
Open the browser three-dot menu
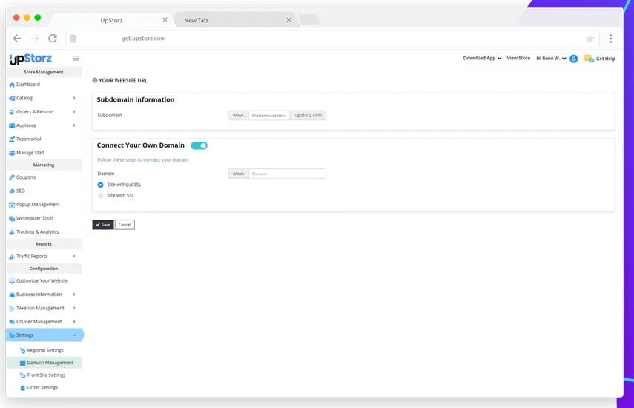pyautogui.click(x=610, y=39)
